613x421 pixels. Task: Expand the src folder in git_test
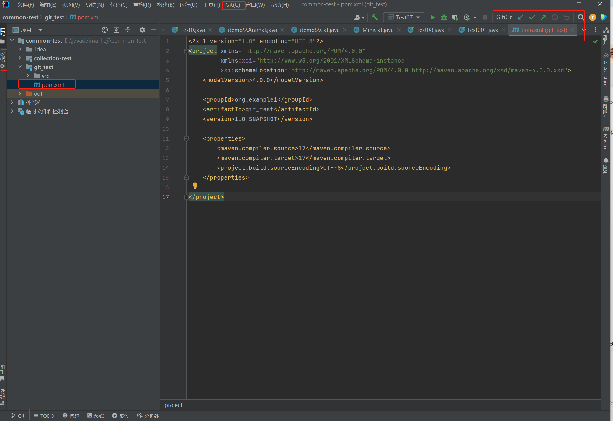click(28, 76)
